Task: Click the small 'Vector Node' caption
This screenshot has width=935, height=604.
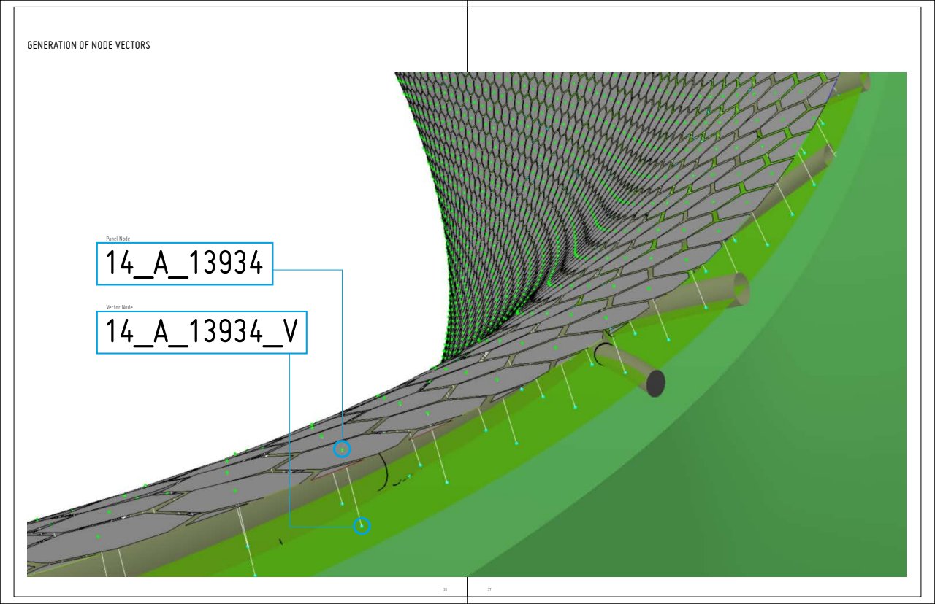Action: point(120,308)
